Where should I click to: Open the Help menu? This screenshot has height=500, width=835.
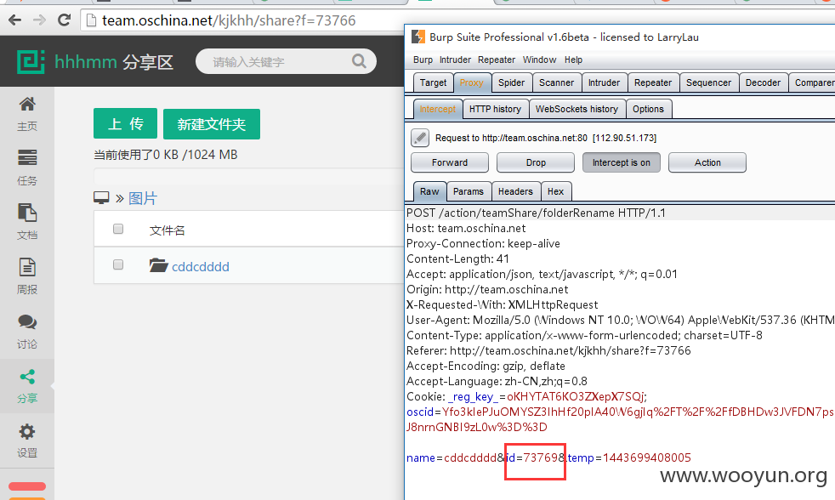[573, 60]
